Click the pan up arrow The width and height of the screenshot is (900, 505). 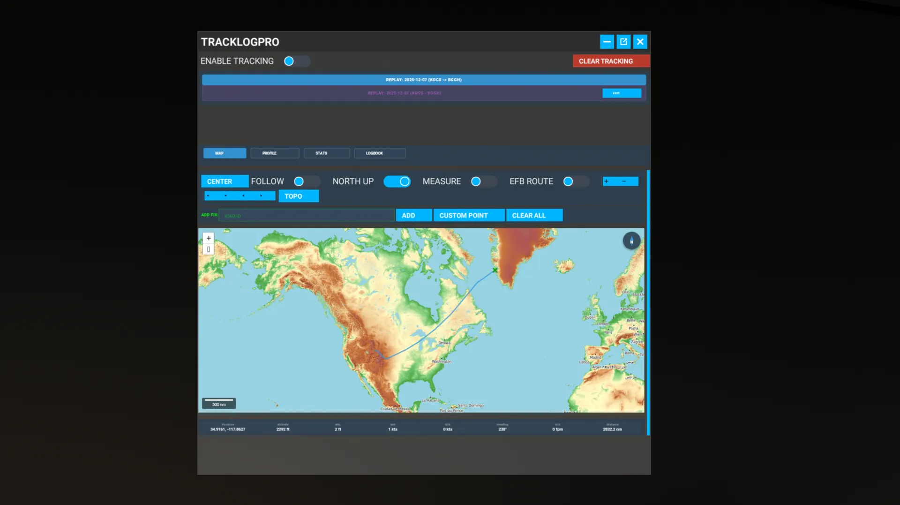tap(208, 196)
